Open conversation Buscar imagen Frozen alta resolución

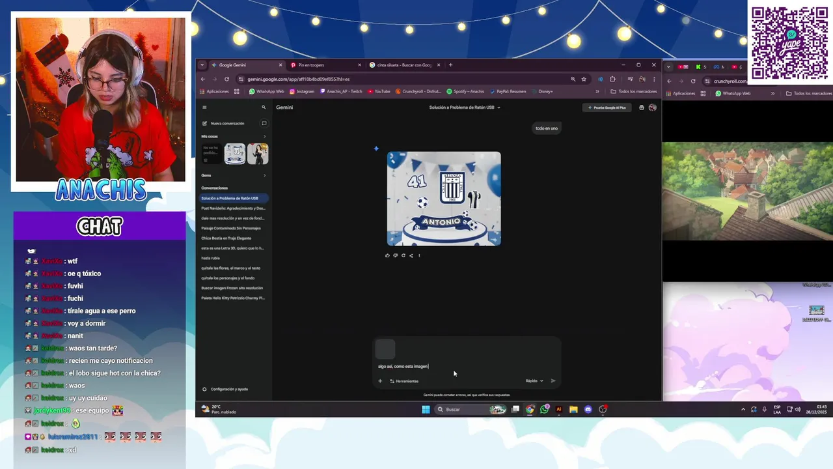pyautogui.click(x=234, y=288)
